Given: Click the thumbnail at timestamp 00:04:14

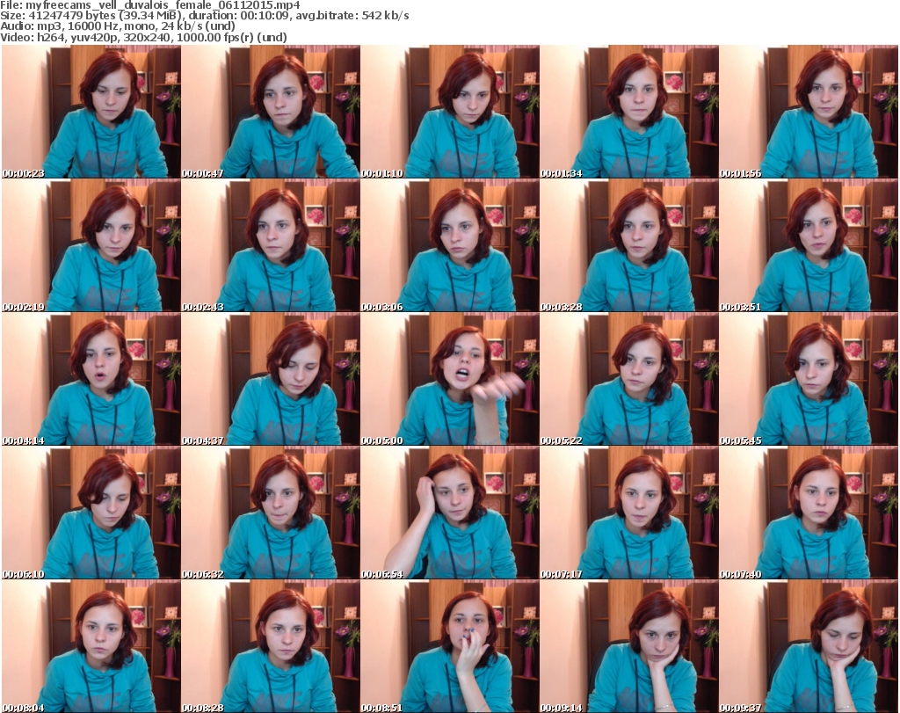Looking at the screenshot, I should click(91, 379).
